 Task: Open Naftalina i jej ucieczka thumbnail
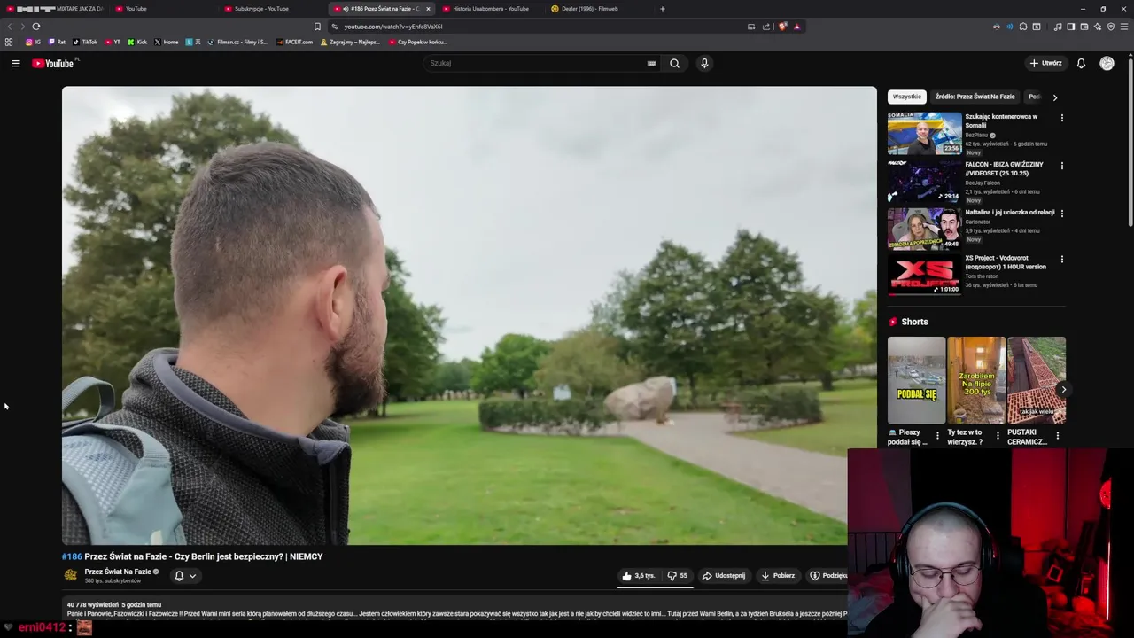(x=924, y=229)
